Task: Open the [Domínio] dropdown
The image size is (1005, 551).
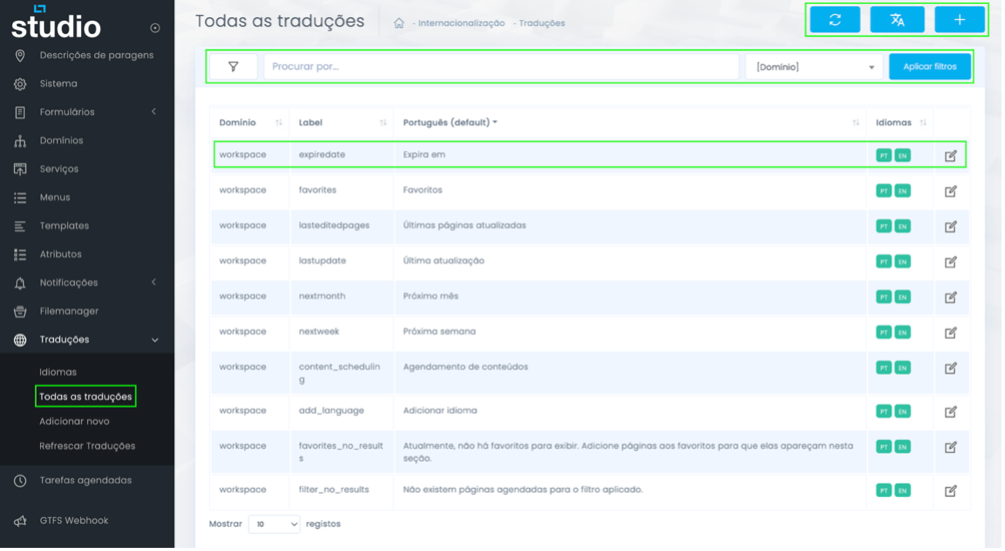Action: pos(815,66)
